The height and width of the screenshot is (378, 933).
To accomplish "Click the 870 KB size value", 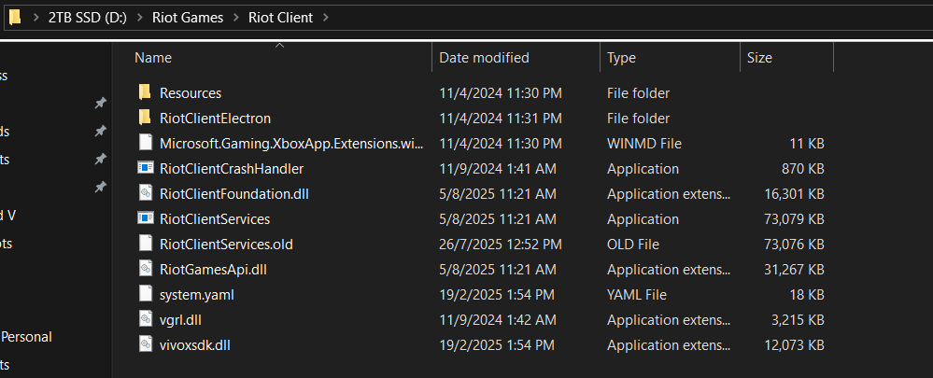I will [x=802, y=169].
